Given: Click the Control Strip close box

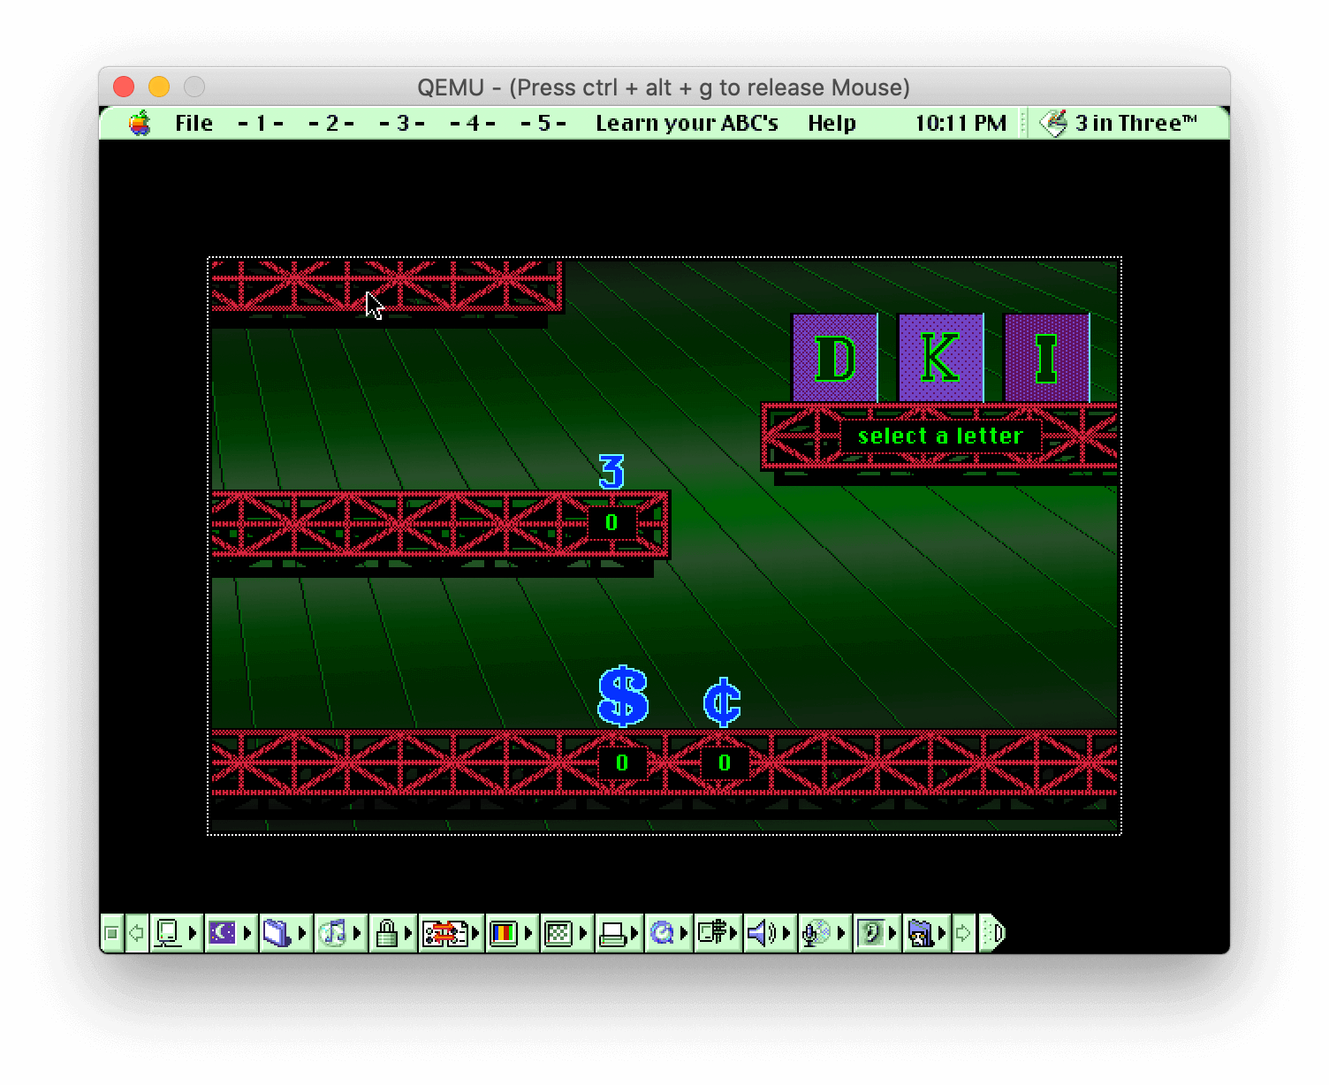Looking at the screenshot, I should [x=111, y=933].
